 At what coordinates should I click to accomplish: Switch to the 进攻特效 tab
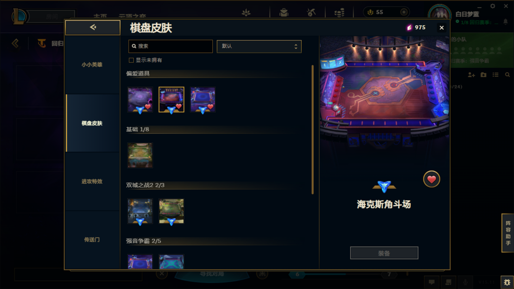(x=92, y=181)
